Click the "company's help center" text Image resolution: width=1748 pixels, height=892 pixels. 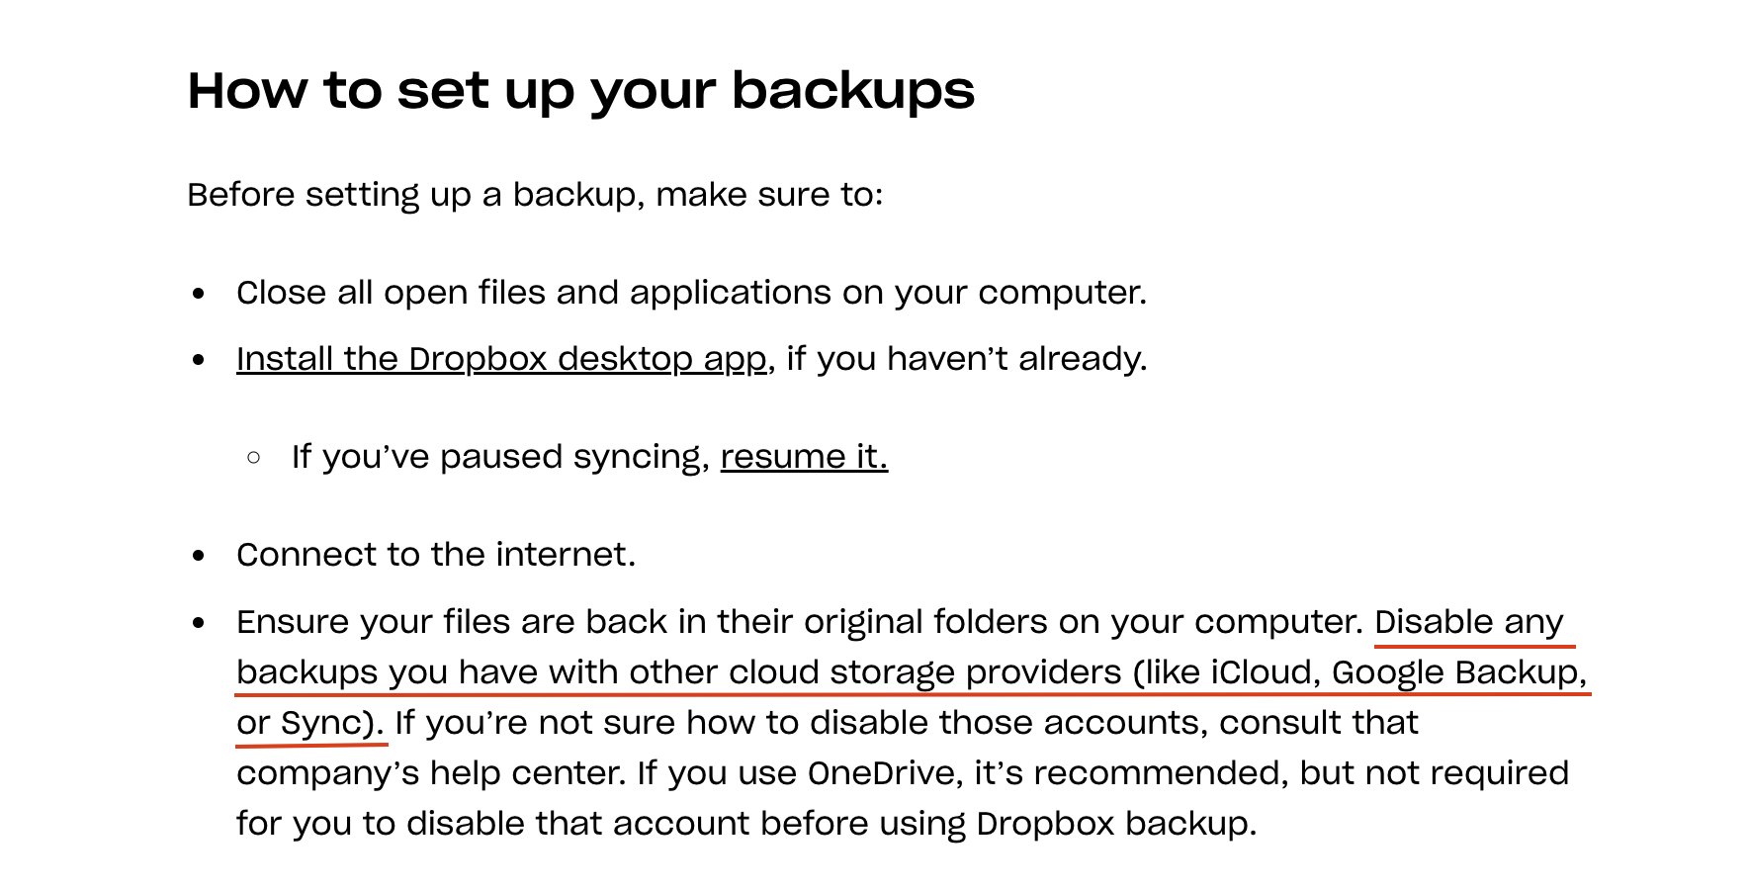[428, 773]
